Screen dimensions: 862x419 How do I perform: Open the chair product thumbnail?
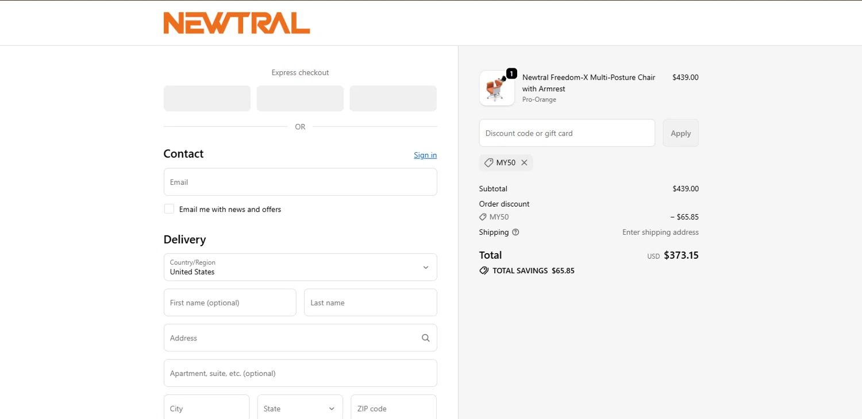[x=497, y=88]
